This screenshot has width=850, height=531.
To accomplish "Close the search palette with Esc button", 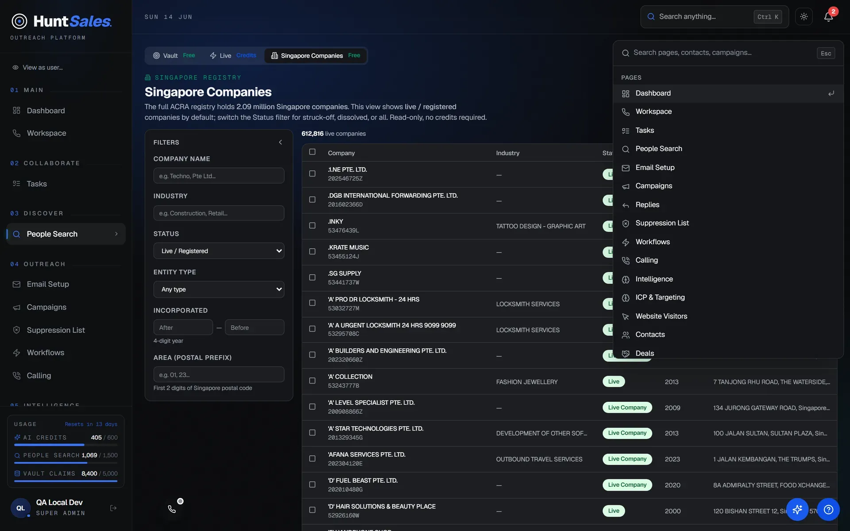I will [826, 53].
